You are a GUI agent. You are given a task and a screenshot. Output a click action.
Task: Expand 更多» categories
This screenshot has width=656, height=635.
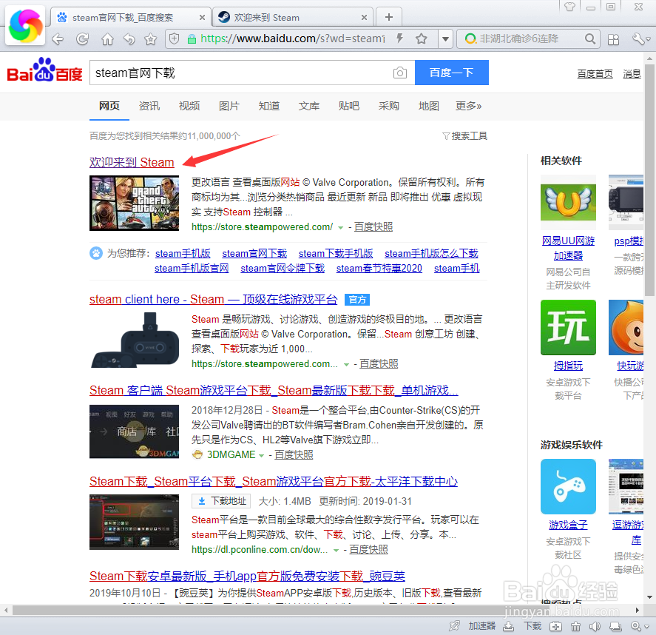point(469,106)
